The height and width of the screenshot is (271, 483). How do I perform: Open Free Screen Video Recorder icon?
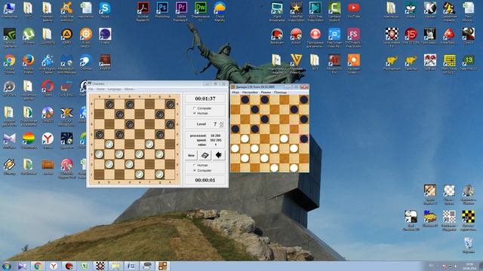point(334,38)
